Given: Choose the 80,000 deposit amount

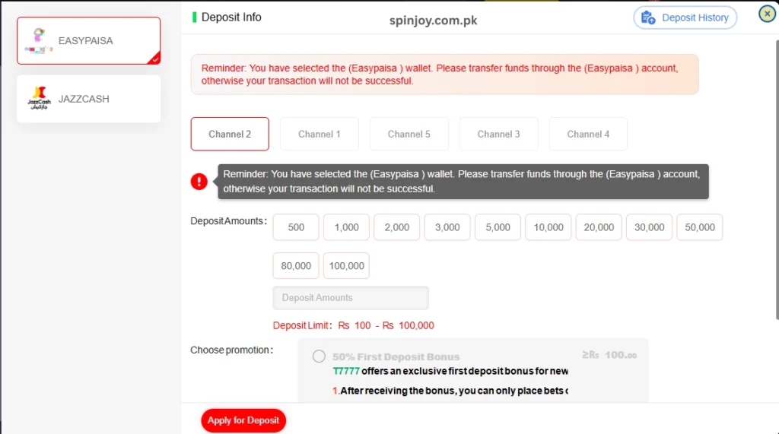Looking at the screenshot, I should [x=296, y=266].
